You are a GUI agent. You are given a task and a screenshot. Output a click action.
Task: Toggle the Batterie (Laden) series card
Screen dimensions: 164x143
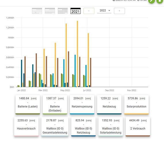(28, 105)
